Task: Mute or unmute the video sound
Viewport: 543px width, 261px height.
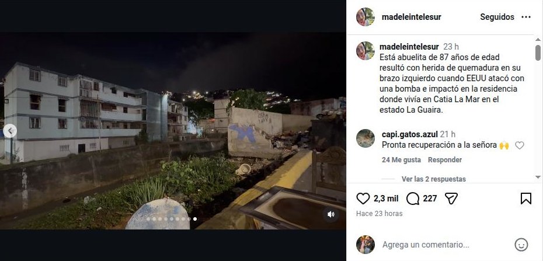Action: tap(330, 214)
